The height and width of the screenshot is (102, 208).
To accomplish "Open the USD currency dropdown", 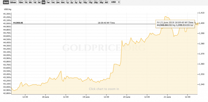I will coord(115,2).
